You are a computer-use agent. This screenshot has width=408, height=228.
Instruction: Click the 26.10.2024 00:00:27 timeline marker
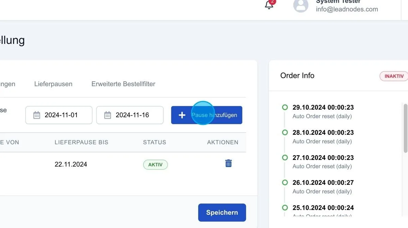tap(285, 182)
